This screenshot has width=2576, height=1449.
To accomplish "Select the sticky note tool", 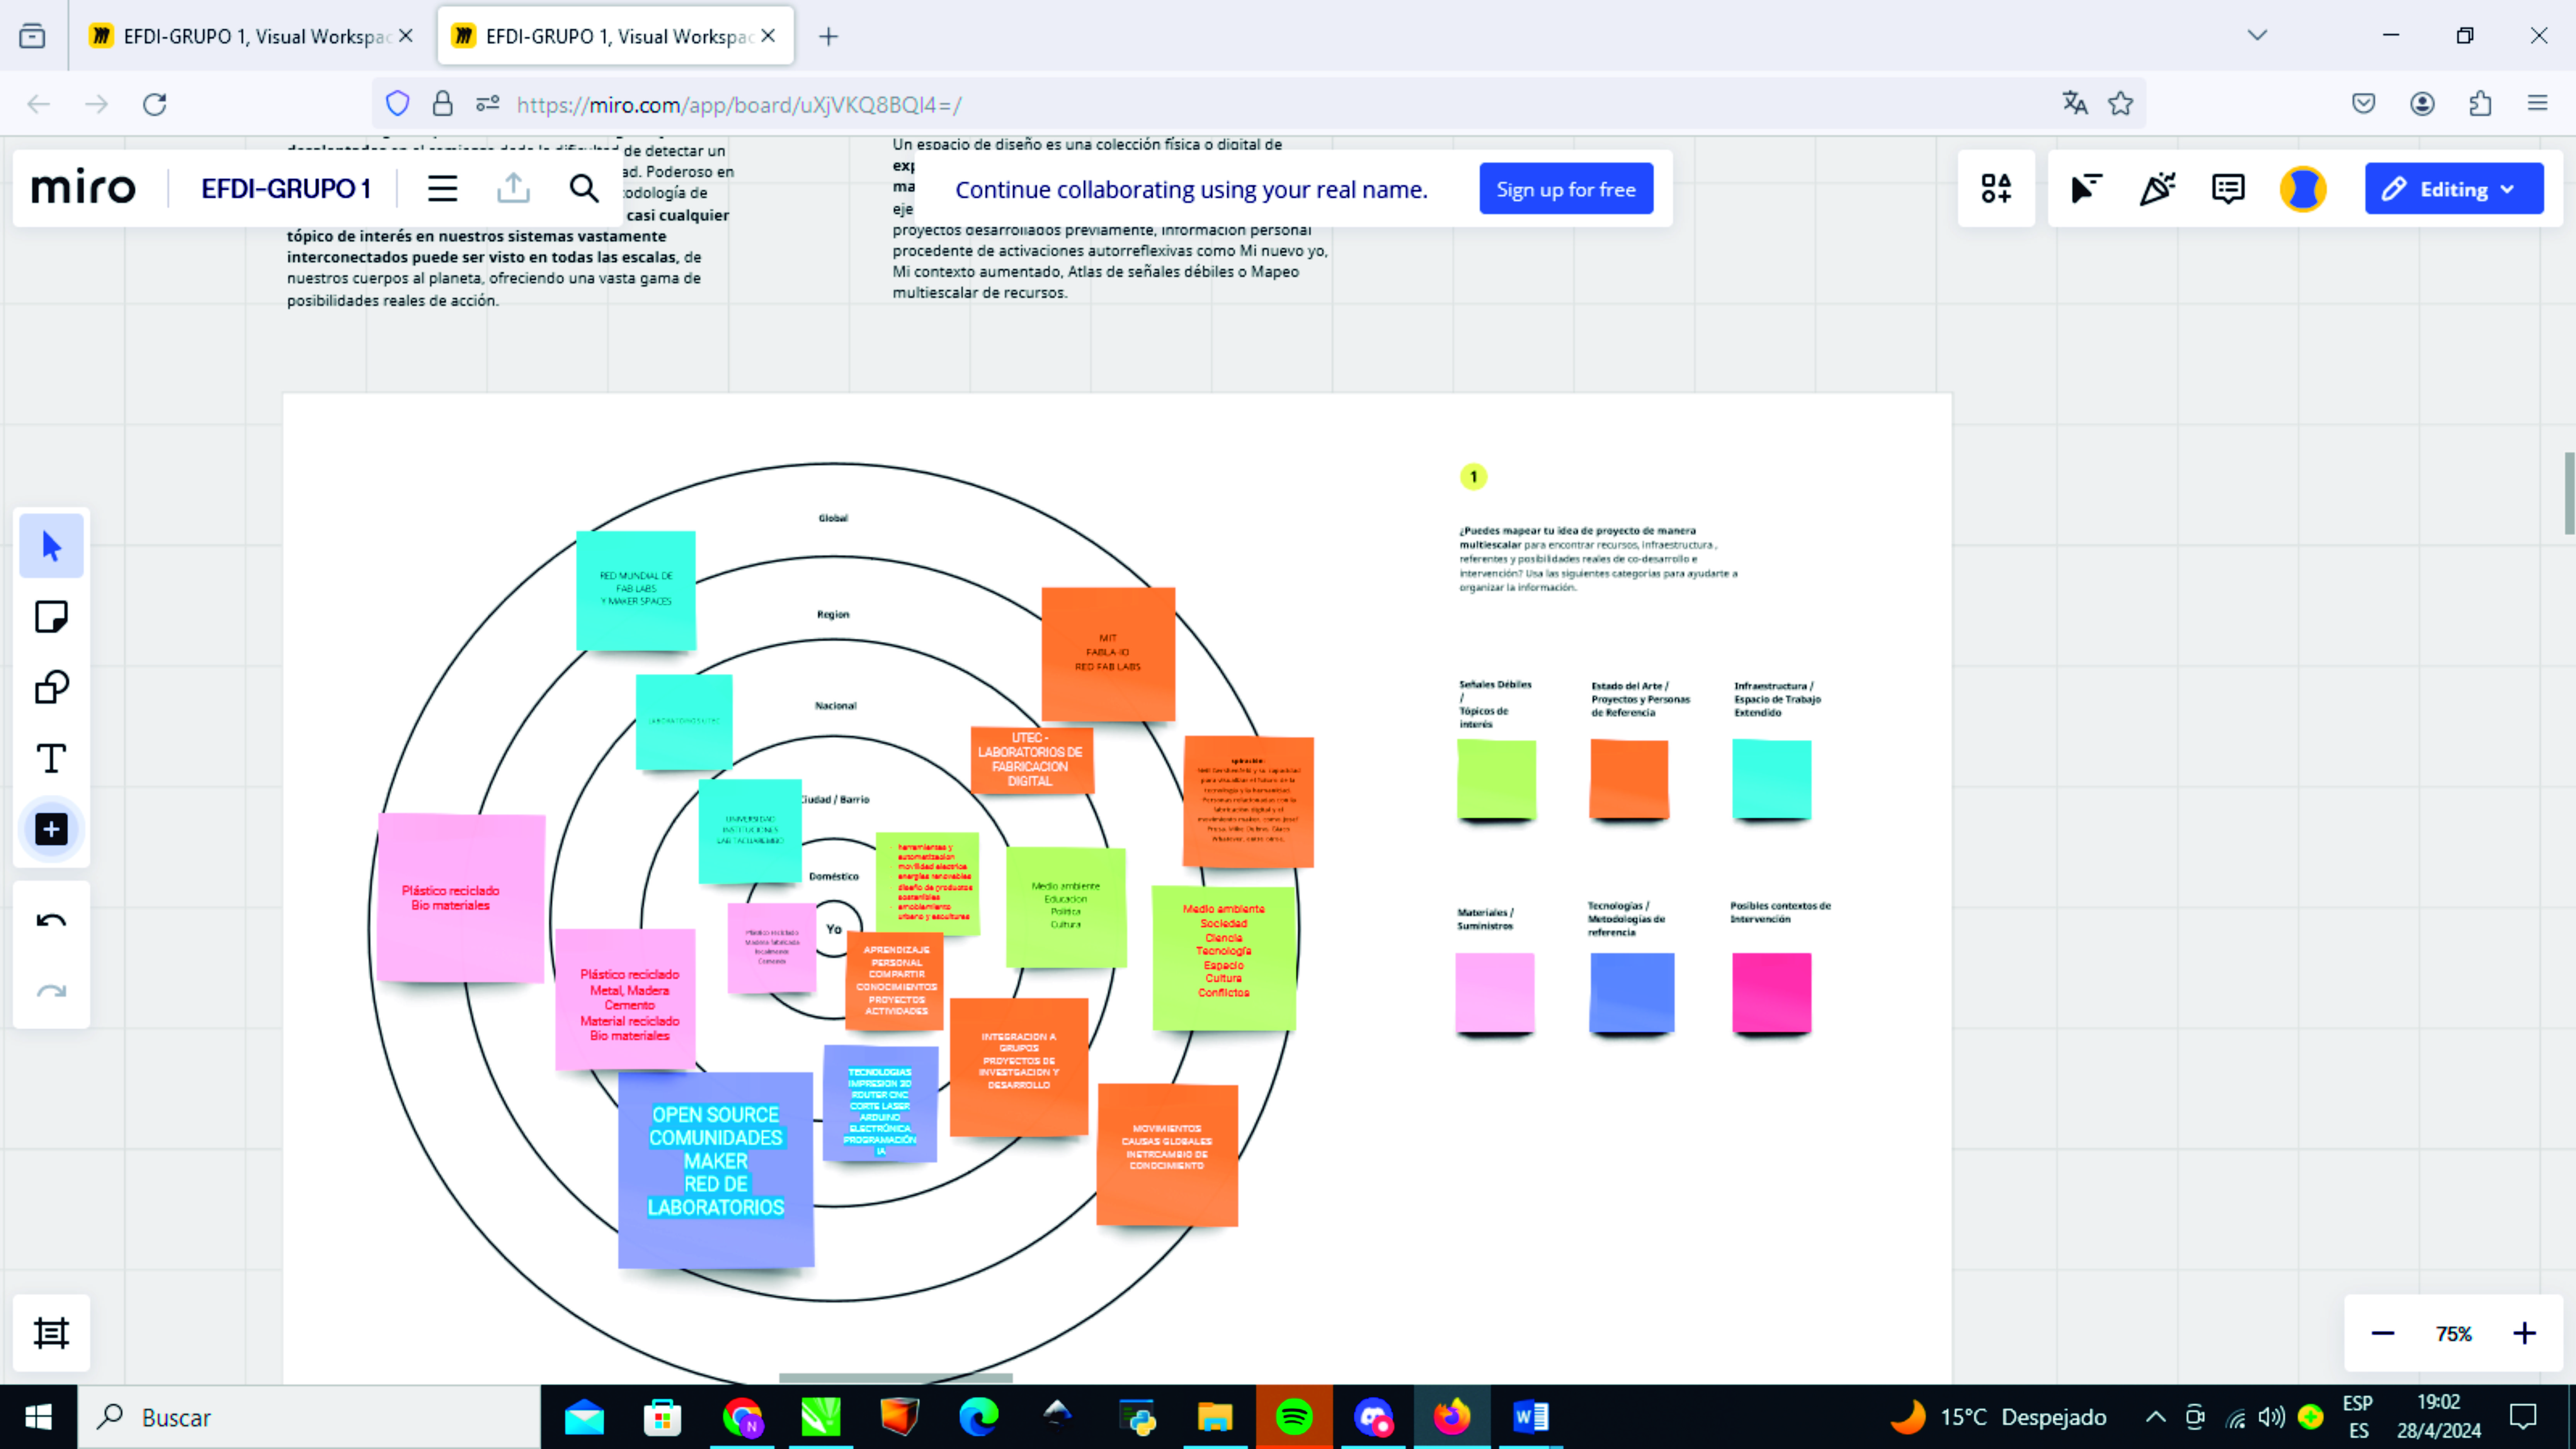I will click(51, 617).
